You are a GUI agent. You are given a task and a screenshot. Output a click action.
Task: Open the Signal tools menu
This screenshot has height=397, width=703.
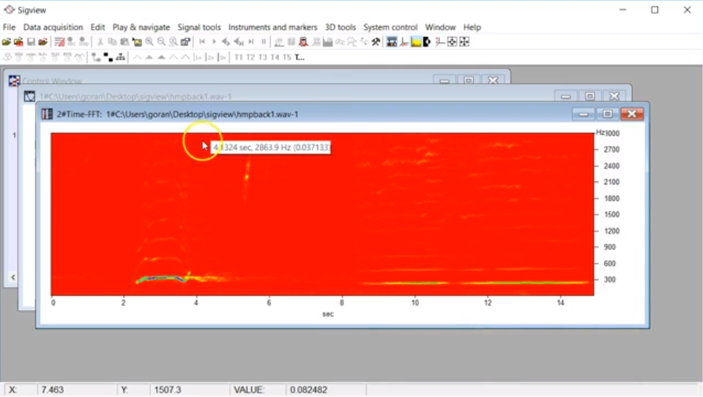pos(199,28)
